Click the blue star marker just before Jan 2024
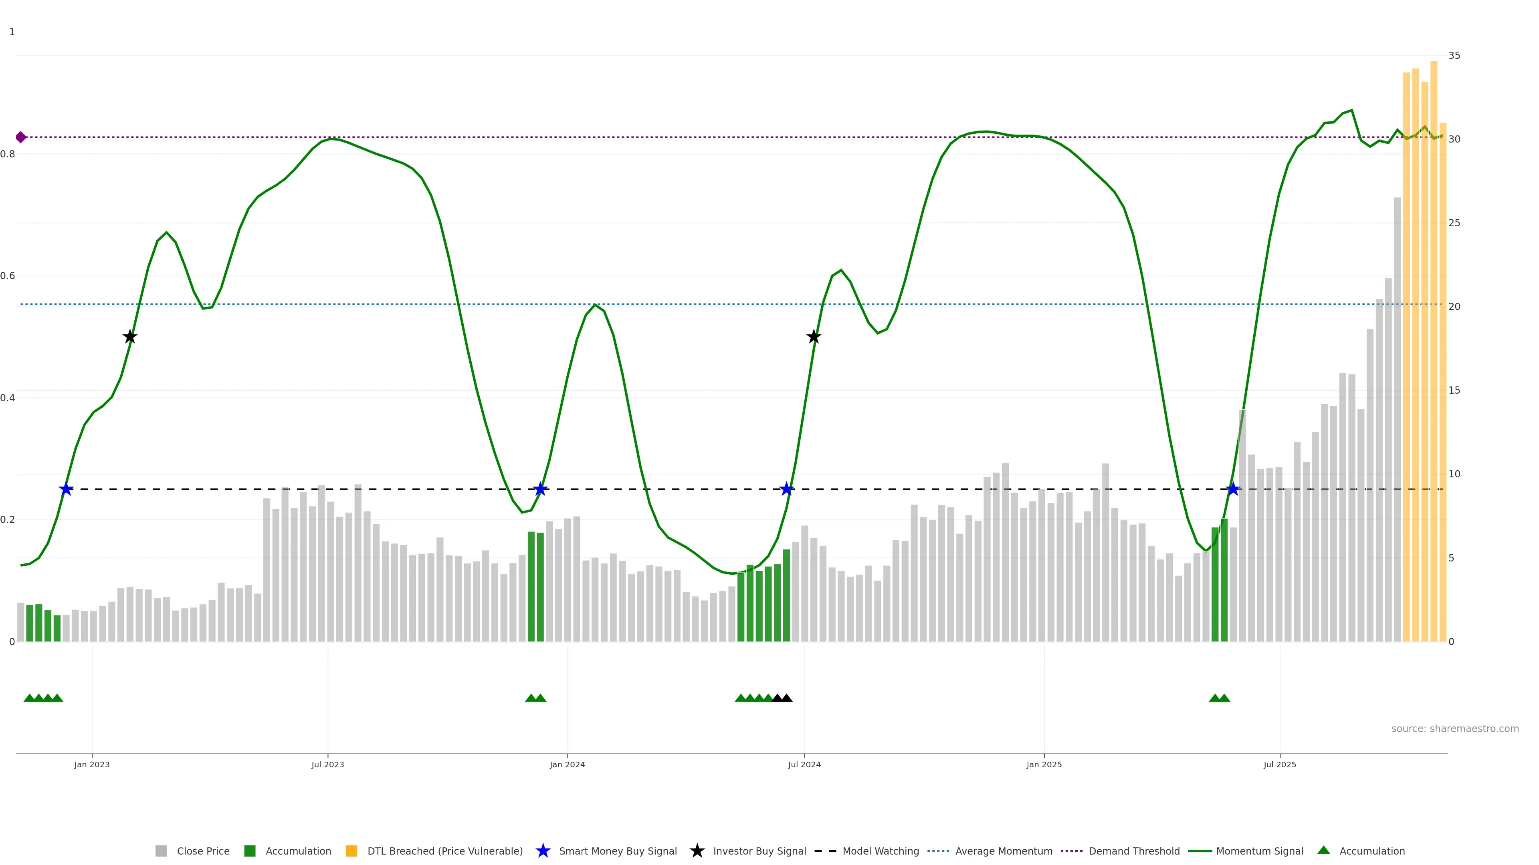The height and width of the screenshot is (865, 1539). [x=540, y=489]
